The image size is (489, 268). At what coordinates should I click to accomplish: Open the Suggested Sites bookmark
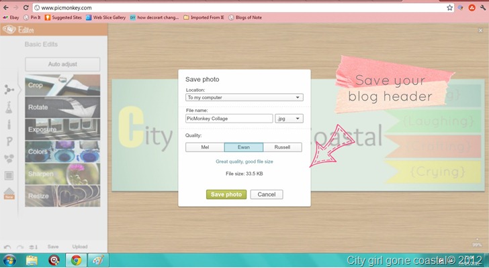63,17
